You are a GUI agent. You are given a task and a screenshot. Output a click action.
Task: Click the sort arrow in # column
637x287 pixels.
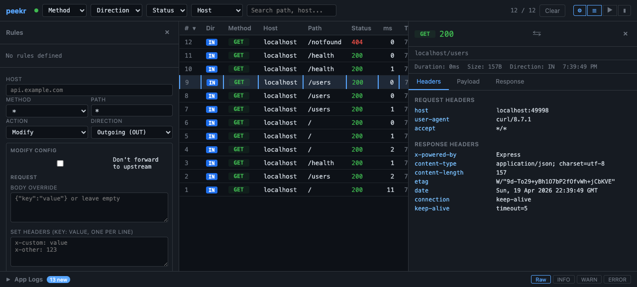(x=194, y=28)
